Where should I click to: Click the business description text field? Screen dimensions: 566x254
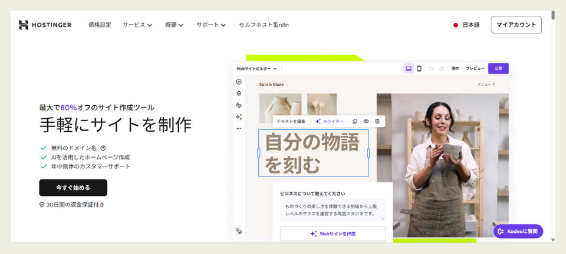point(333,210)
